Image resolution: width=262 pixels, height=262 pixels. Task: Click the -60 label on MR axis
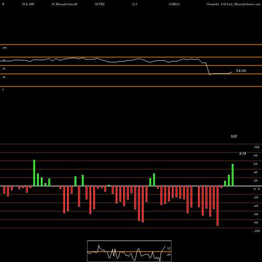(256, 214)
